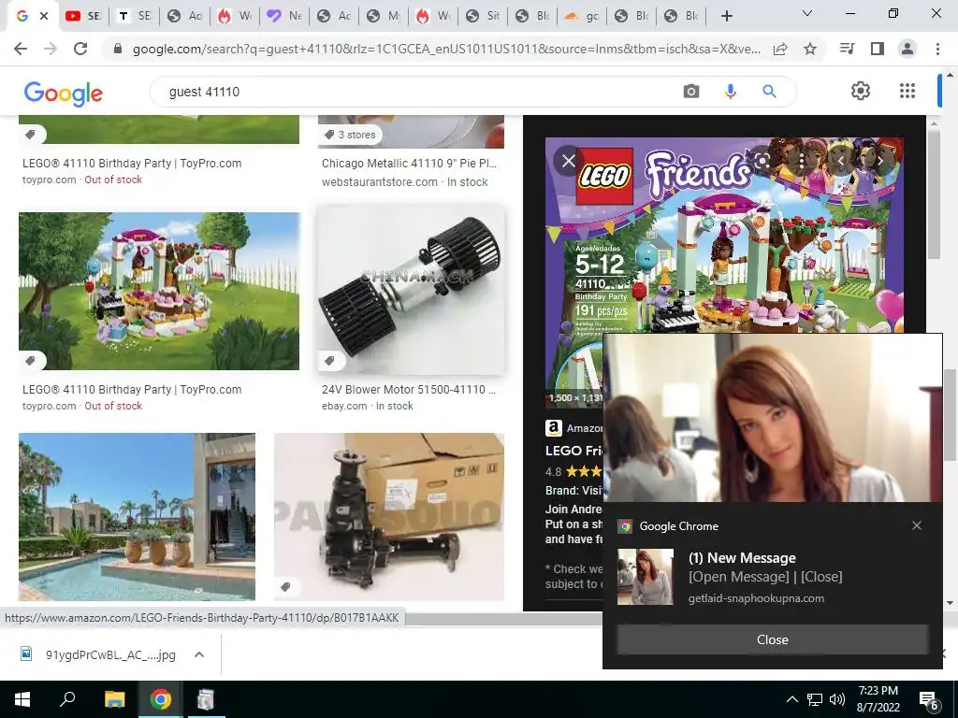The height and width of the screenshot is (718, 958).
Task: Switch to the tab labeled 'Sit'
Action: pyautogui.click(x=483, y=16)
